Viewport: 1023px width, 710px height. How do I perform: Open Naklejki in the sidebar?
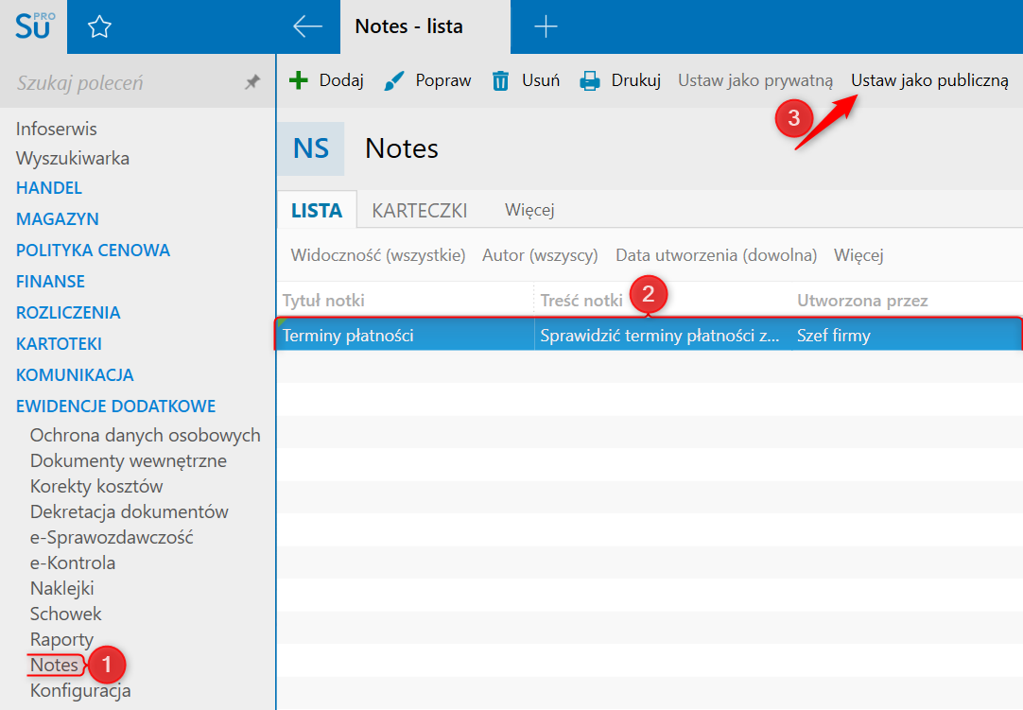[x=62, y=589]
